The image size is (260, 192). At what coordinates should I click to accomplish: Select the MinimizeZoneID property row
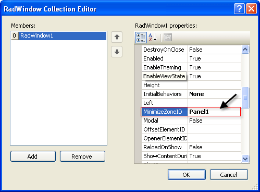click(x=191, y=112)
